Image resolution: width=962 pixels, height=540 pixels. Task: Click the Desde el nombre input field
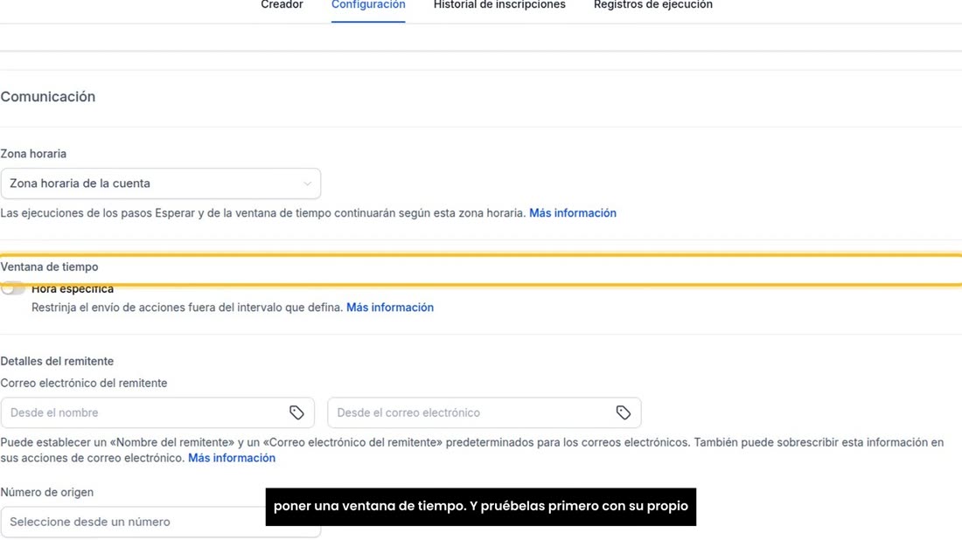157,412
